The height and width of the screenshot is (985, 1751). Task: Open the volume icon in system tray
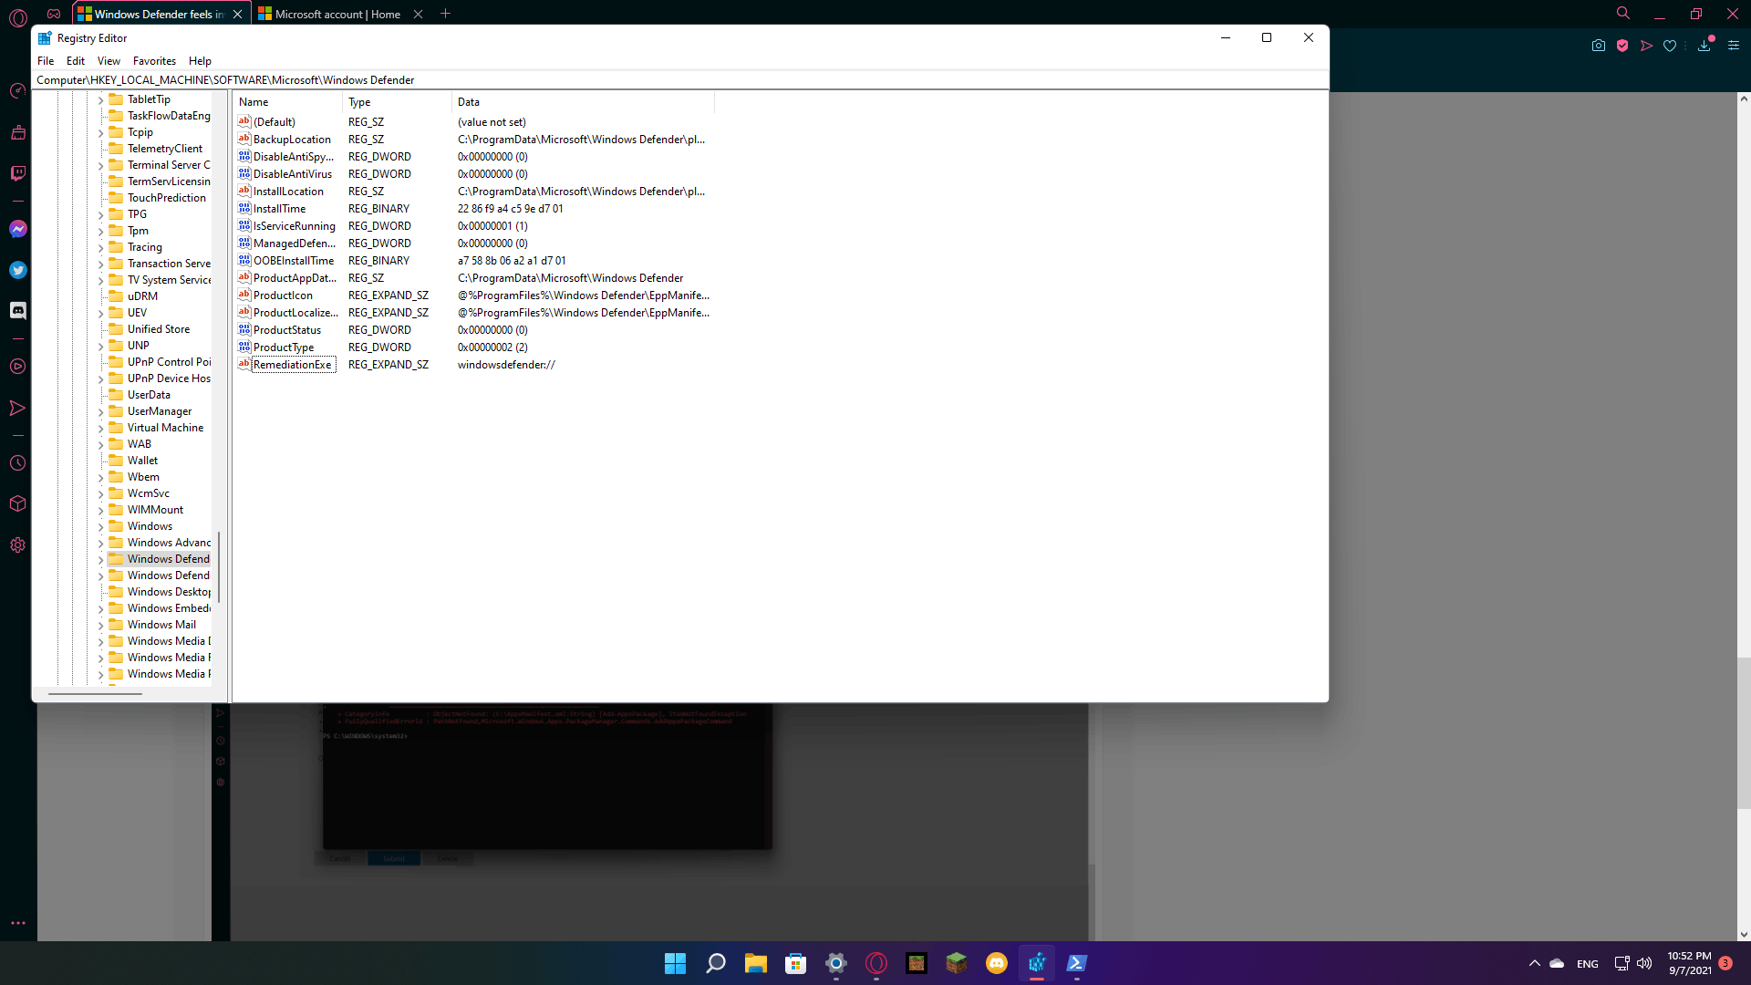tap(1644, 963)
